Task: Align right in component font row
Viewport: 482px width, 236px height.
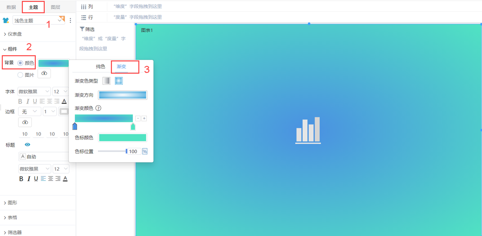Action: coord(57,101)
